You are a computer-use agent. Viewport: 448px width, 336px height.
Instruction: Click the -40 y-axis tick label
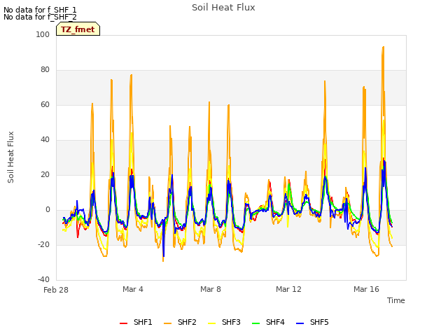pyautogui.click(x=43, y=279)
